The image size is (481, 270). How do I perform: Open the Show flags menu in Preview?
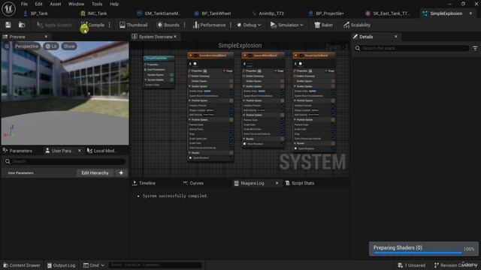pos(69,46)
